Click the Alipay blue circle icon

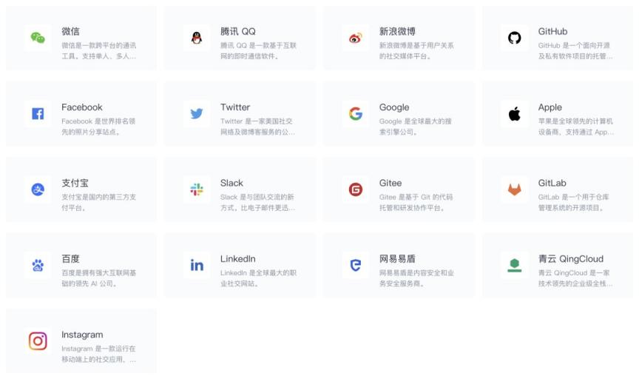coord(38,189)
